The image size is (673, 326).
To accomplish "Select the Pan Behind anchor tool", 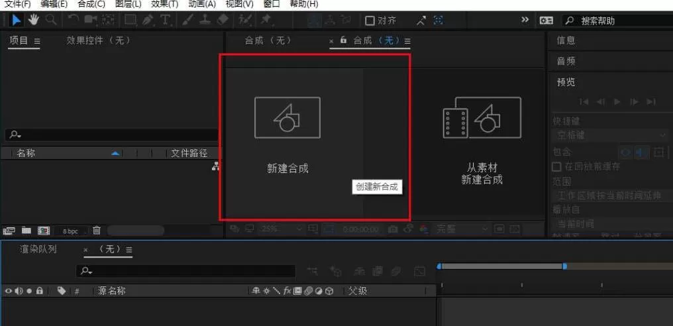I will point(109,20).
